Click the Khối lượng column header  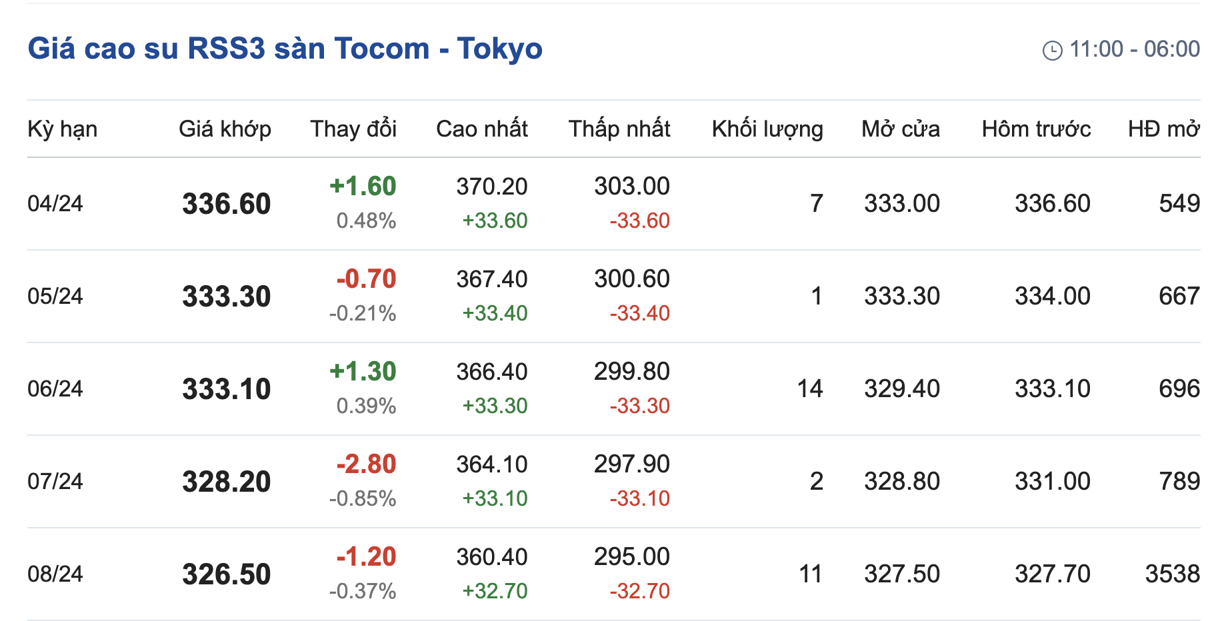pos(767,129)
